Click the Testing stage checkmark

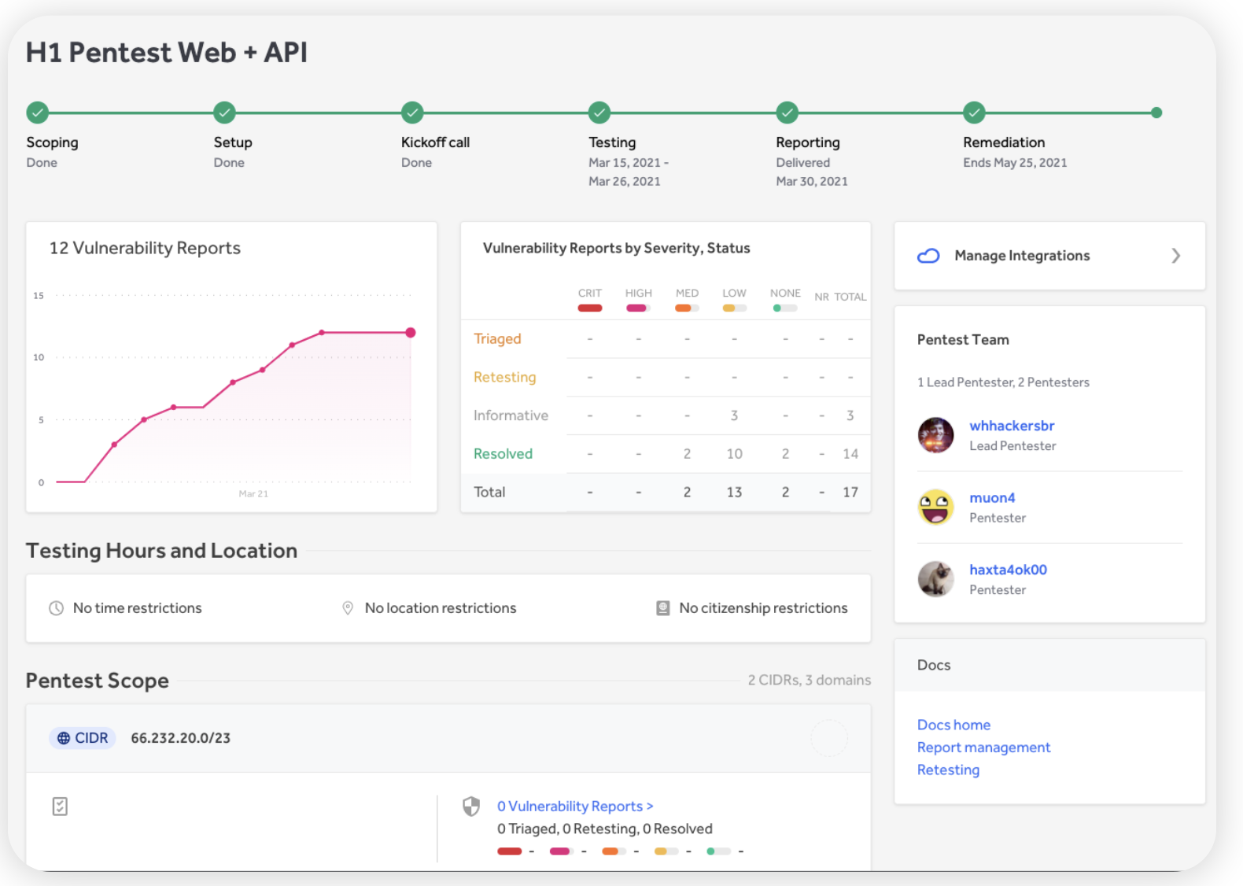pos(599,113)
